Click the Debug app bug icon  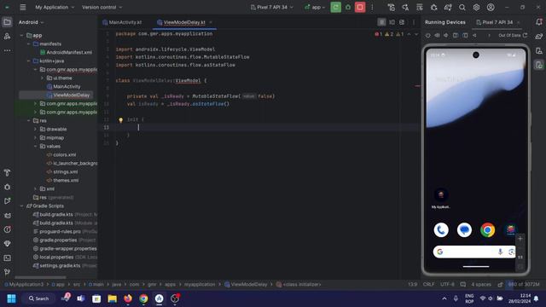coord(348,7)
